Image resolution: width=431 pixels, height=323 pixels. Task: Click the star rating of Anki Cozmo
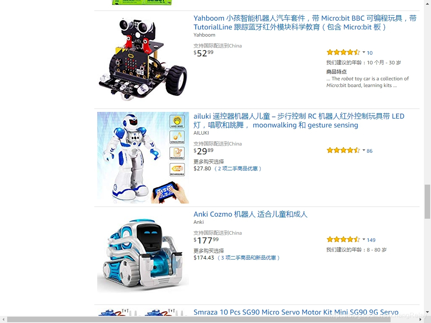343,240
